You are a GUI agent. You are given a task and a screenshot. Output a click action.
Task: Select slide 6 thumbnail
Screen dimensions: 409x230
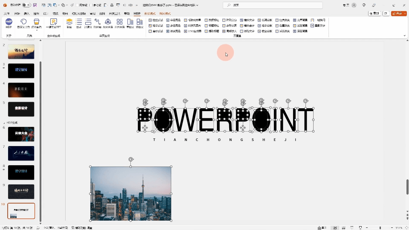[x=21, y=134]
